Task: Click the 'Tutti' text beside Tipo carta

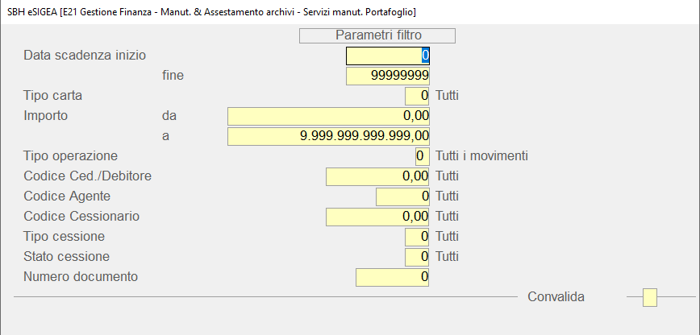Action: (448, 96)
